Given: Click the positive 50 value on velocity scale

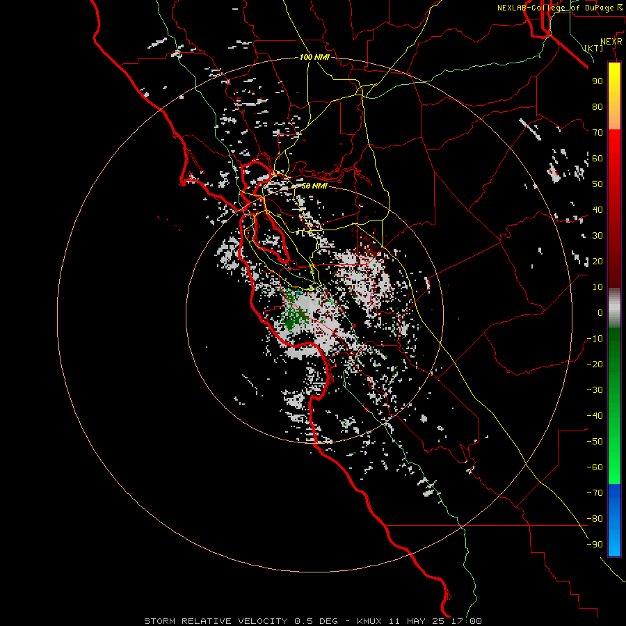Looking at the screenshot, I should pyautogui.click(x=597, y=184).
